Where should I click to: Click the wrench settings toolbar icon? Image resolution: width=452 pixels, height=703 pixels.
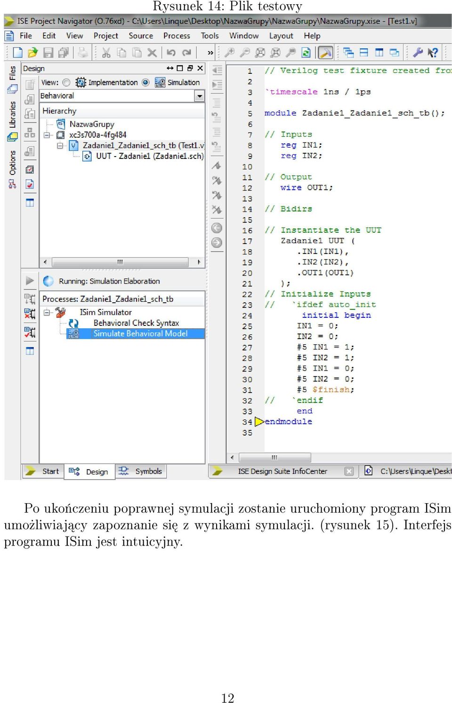tap(417, 53)
